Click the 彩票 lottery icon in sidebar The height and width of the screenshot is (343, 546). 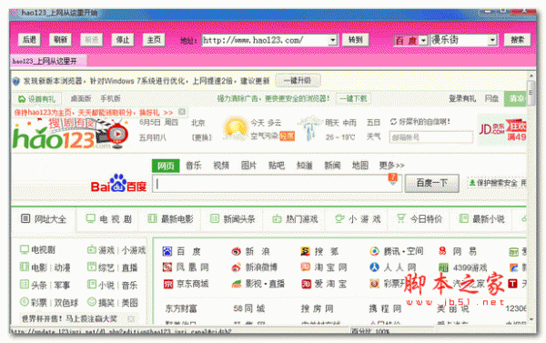(x=24, y=301)
